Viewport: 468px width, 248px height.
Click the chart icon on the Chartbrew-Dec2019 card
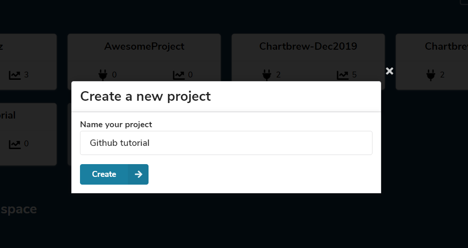coord(343,75)
